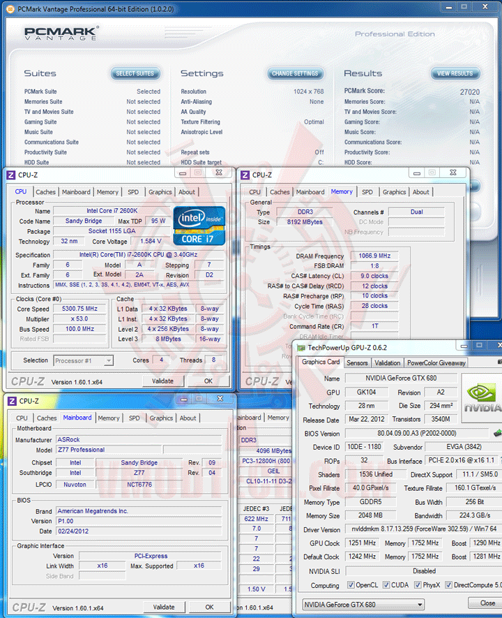Screen dimensions: 502x618
Task: Toggle the DirectCompute checkbox in GPU-Z
Action: 448,585
